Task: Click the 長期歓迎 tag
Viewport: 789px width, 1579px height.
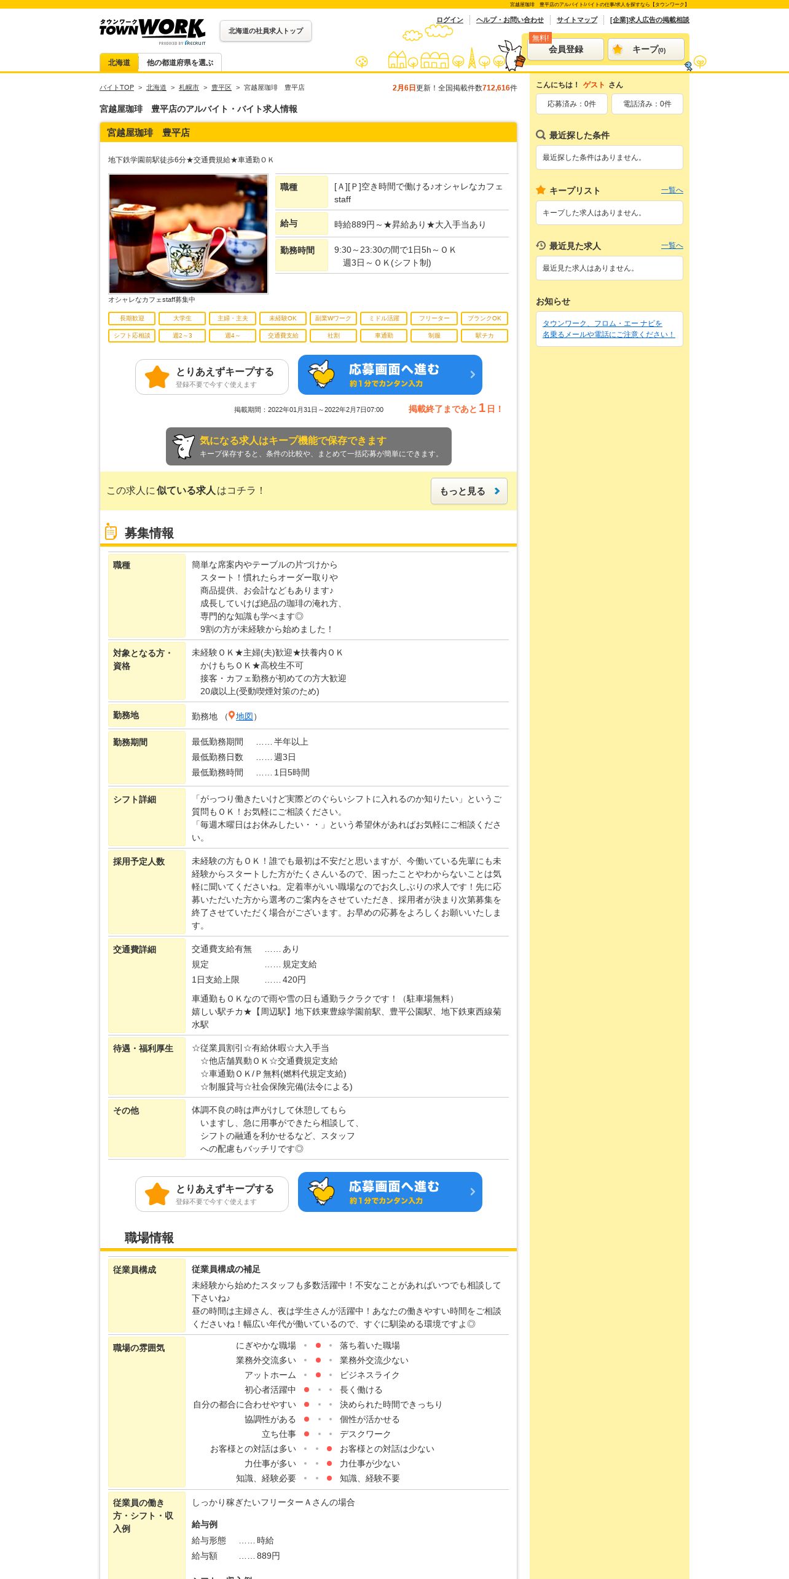Action: click(131, 319)
